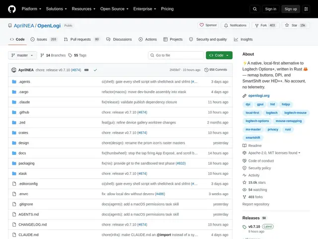
Task: Switch to the Actions tab
Action: coord(148,39)
